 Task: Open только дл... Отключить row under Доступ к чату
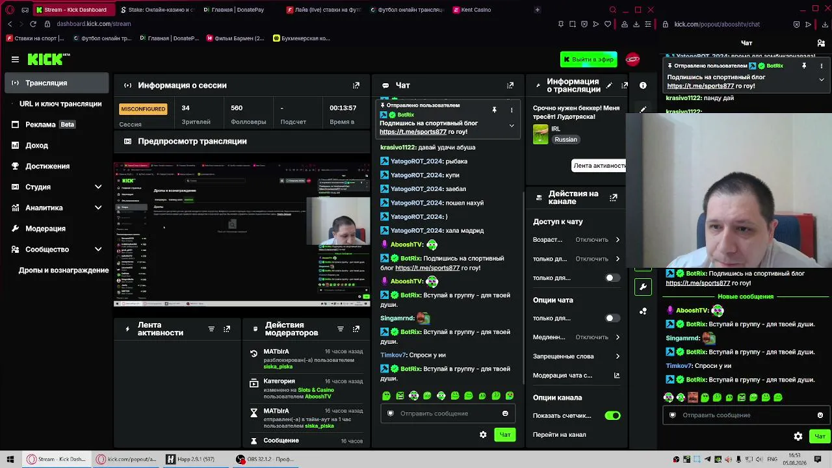pyautogui.click(x=577, y=259)
